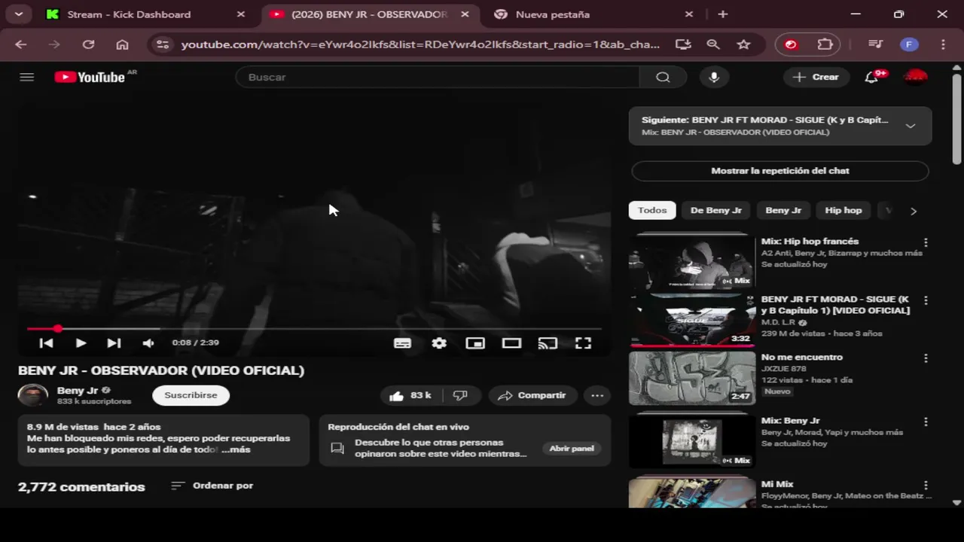The image size is (964, 542).
Task: Open the YouTube hamburger guide menu
Action: click(27, 77)
